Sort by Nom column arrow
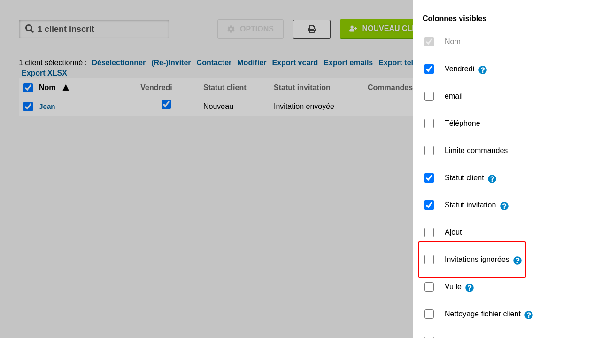The height and width of the screenshot is (338, 601). tap(66, 88)
